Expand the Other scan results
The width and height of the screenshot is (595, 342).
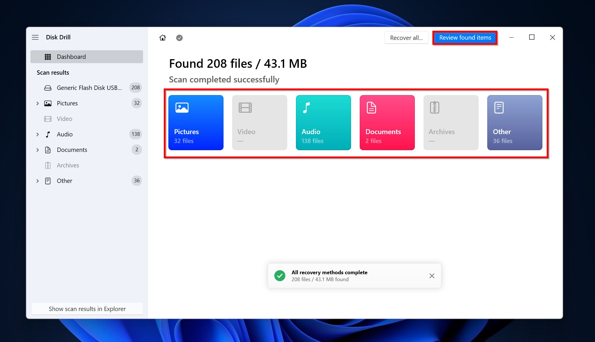(36, 181)
